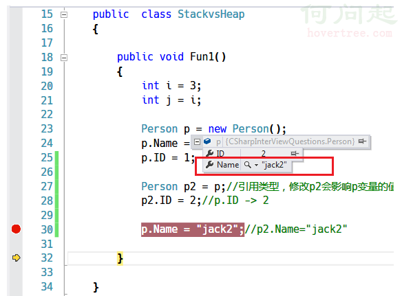The width and height of the screenshot is (402, 296).
Task: Click the blue object icon beside p
Action: pos(207,141)
